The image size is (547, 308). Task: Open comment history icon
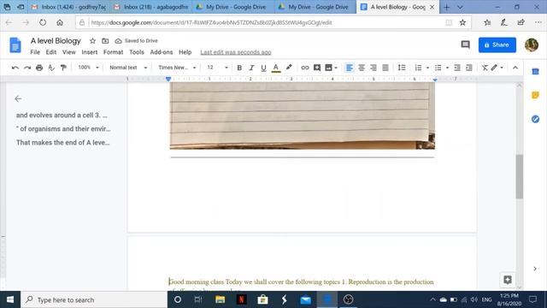coord(465,44)
